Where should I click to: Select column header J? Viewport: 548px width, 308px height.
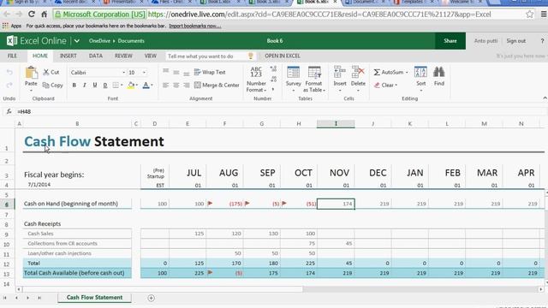373,123
